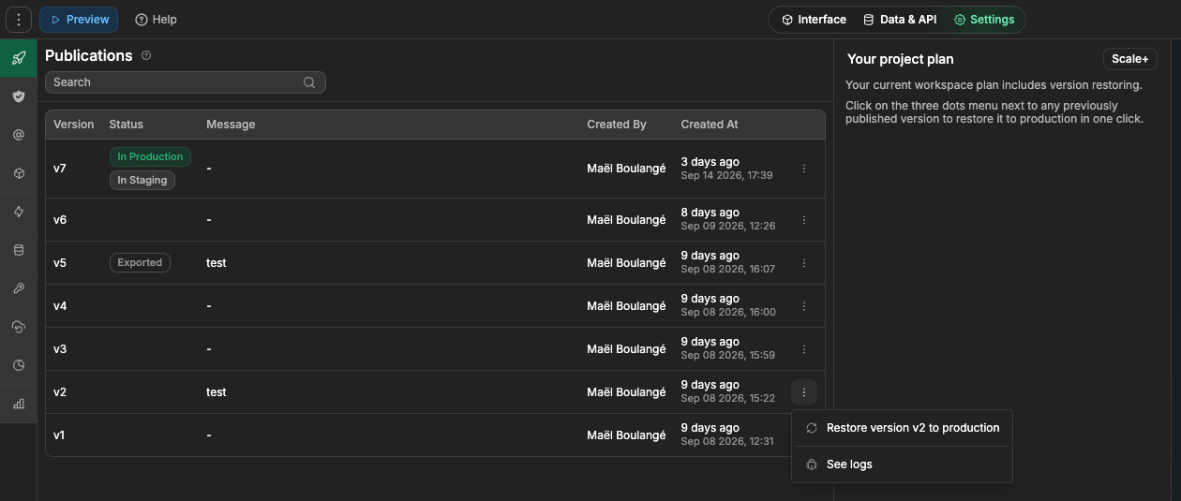The height and width of the screenshot is (501, 1181).
Task: Click the Sep 08 2026, 16:00 date
Action: (728, 313)
